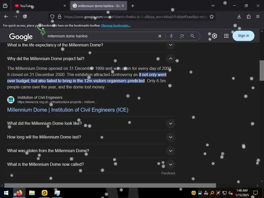Open the muted volume tray icon
The height and width of the screenshot is (198, 264).
coord(230,193)
